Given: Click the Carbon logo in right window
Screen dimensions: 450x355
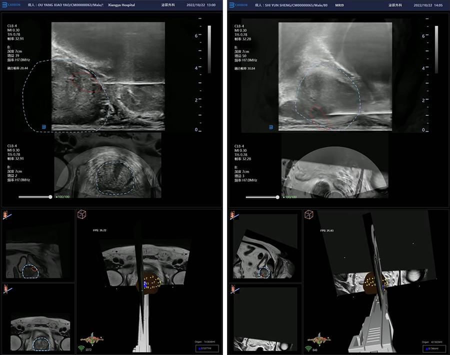Looking at the screenshot, I should [238, 5].
